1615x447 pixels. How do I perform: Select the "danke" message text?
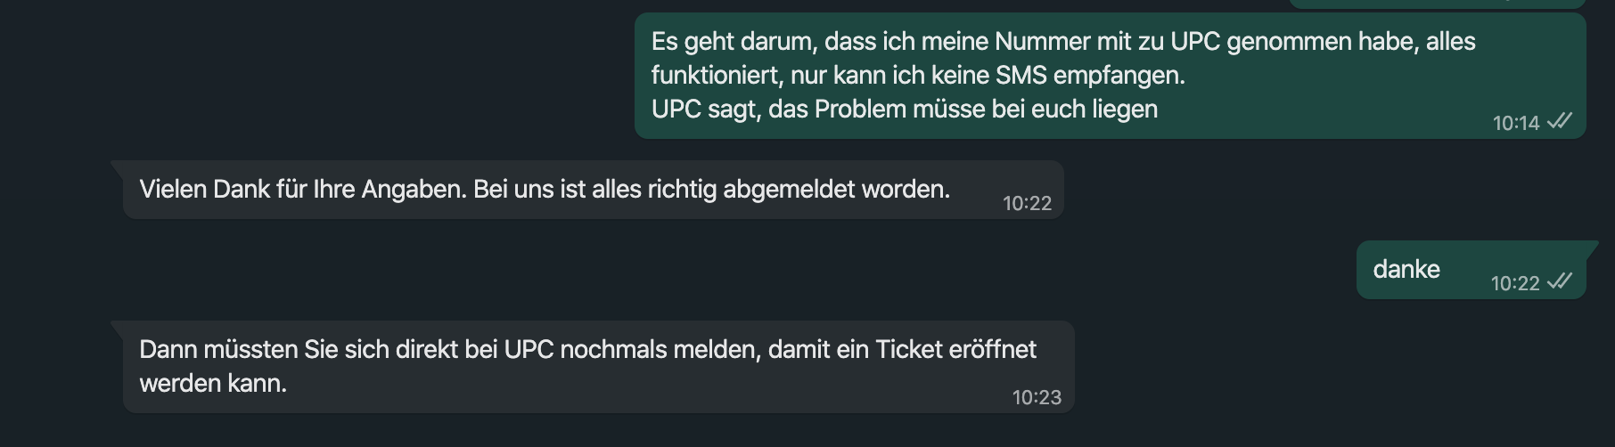click(1406, 269)
